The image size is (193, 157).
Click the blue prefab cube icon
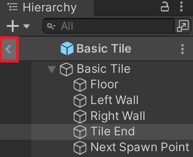pos(67,49)
